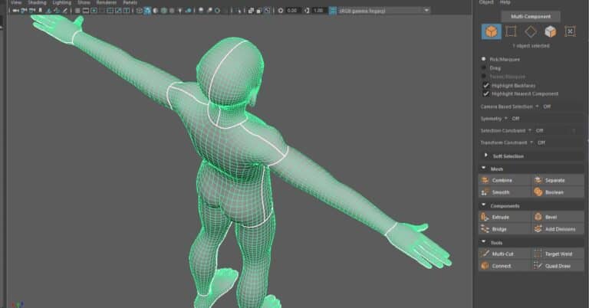
Task: Click the Target Weld button
Action: 558,254
